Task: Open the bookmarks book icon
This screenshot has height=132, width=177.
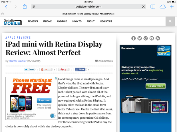Action: coord(153,7)
